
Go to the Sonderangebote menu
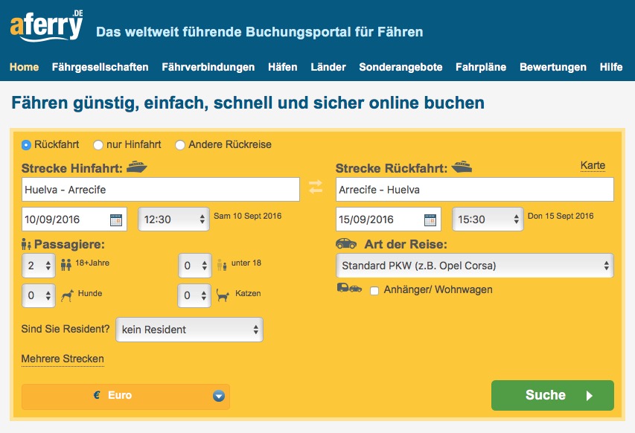tap(401, 67)
